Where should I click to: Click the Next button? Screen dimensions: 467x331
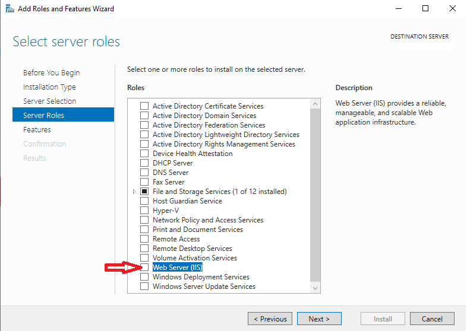(319, 319)
